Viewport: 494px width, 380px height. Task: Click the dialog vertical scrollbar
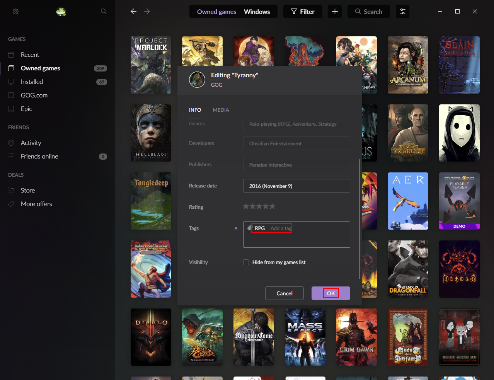pyautogui.click(x=359, y=219)
